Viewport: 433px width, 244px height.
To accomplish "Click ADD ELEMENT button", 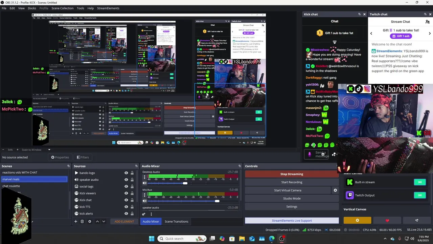I will (x=124, y=221).
